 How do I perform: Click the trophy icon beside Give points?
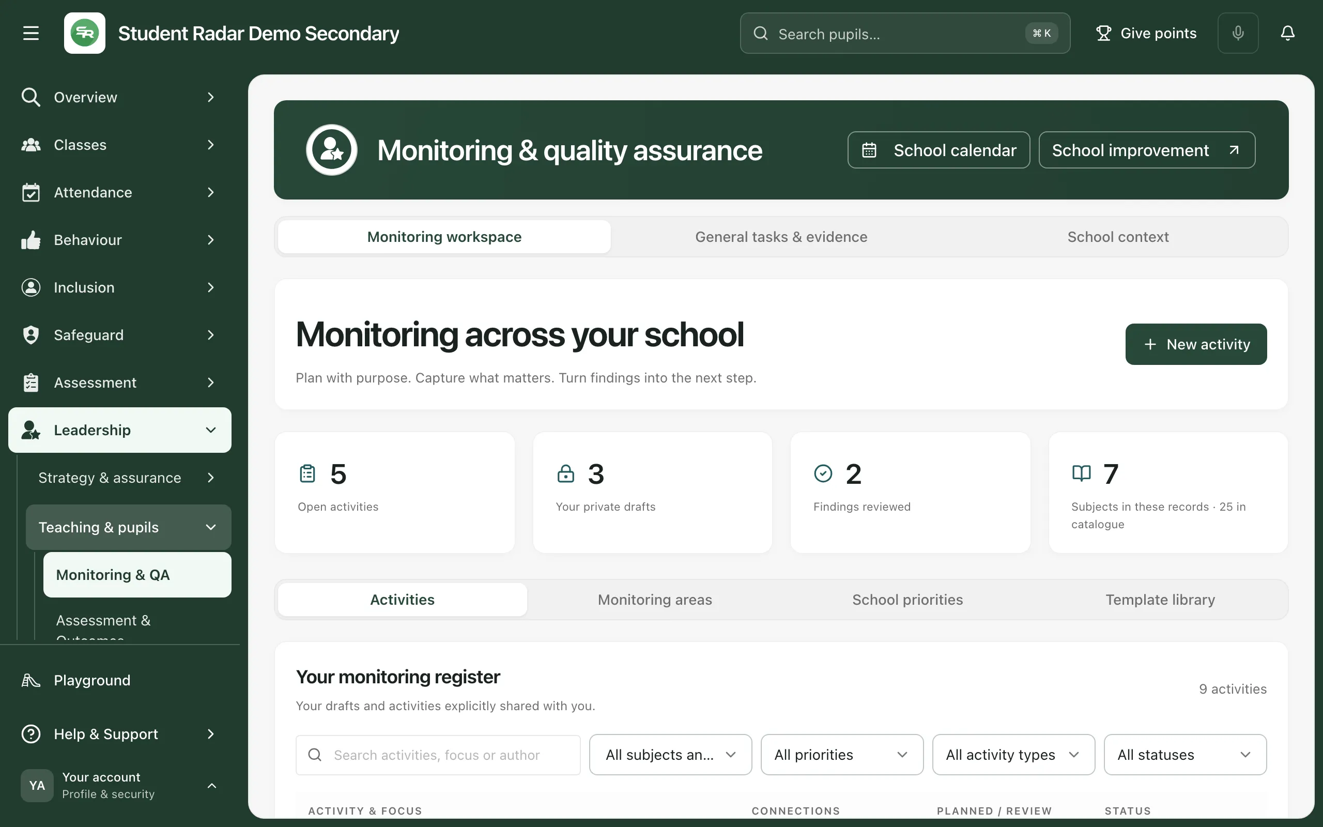tap(1103, 34)
